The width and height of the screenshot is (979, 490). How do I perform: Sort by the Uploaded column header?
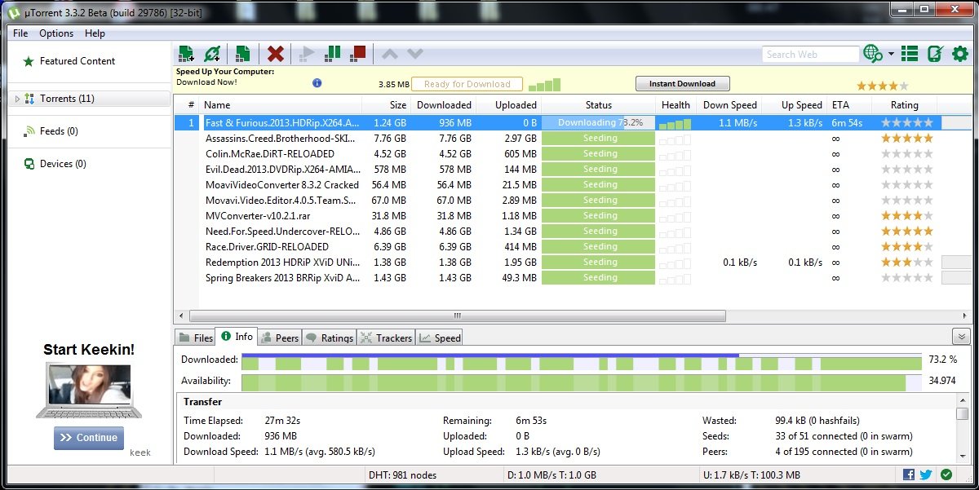pyautogui.click(x=509, y=105)
